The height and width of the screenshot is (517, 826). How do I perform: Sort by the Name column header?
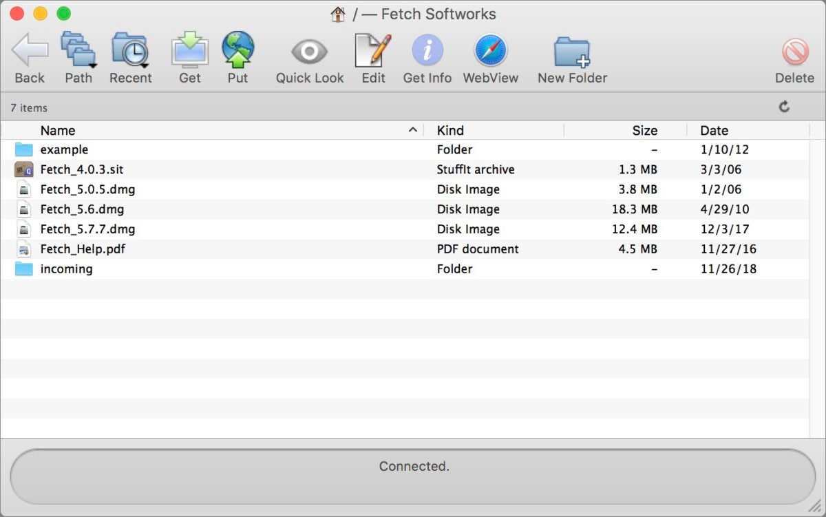pyautogui.click(x=58, y=130)
